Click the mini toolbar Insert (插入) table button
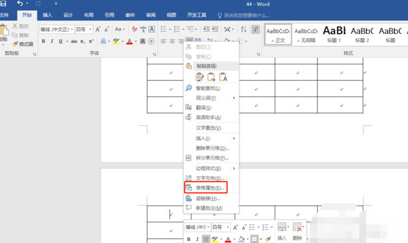This screenshot has width=408, height=243. 282,231
